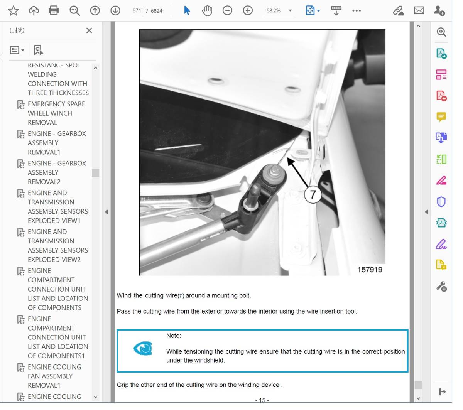Activate the selection arrow tool

187,11
